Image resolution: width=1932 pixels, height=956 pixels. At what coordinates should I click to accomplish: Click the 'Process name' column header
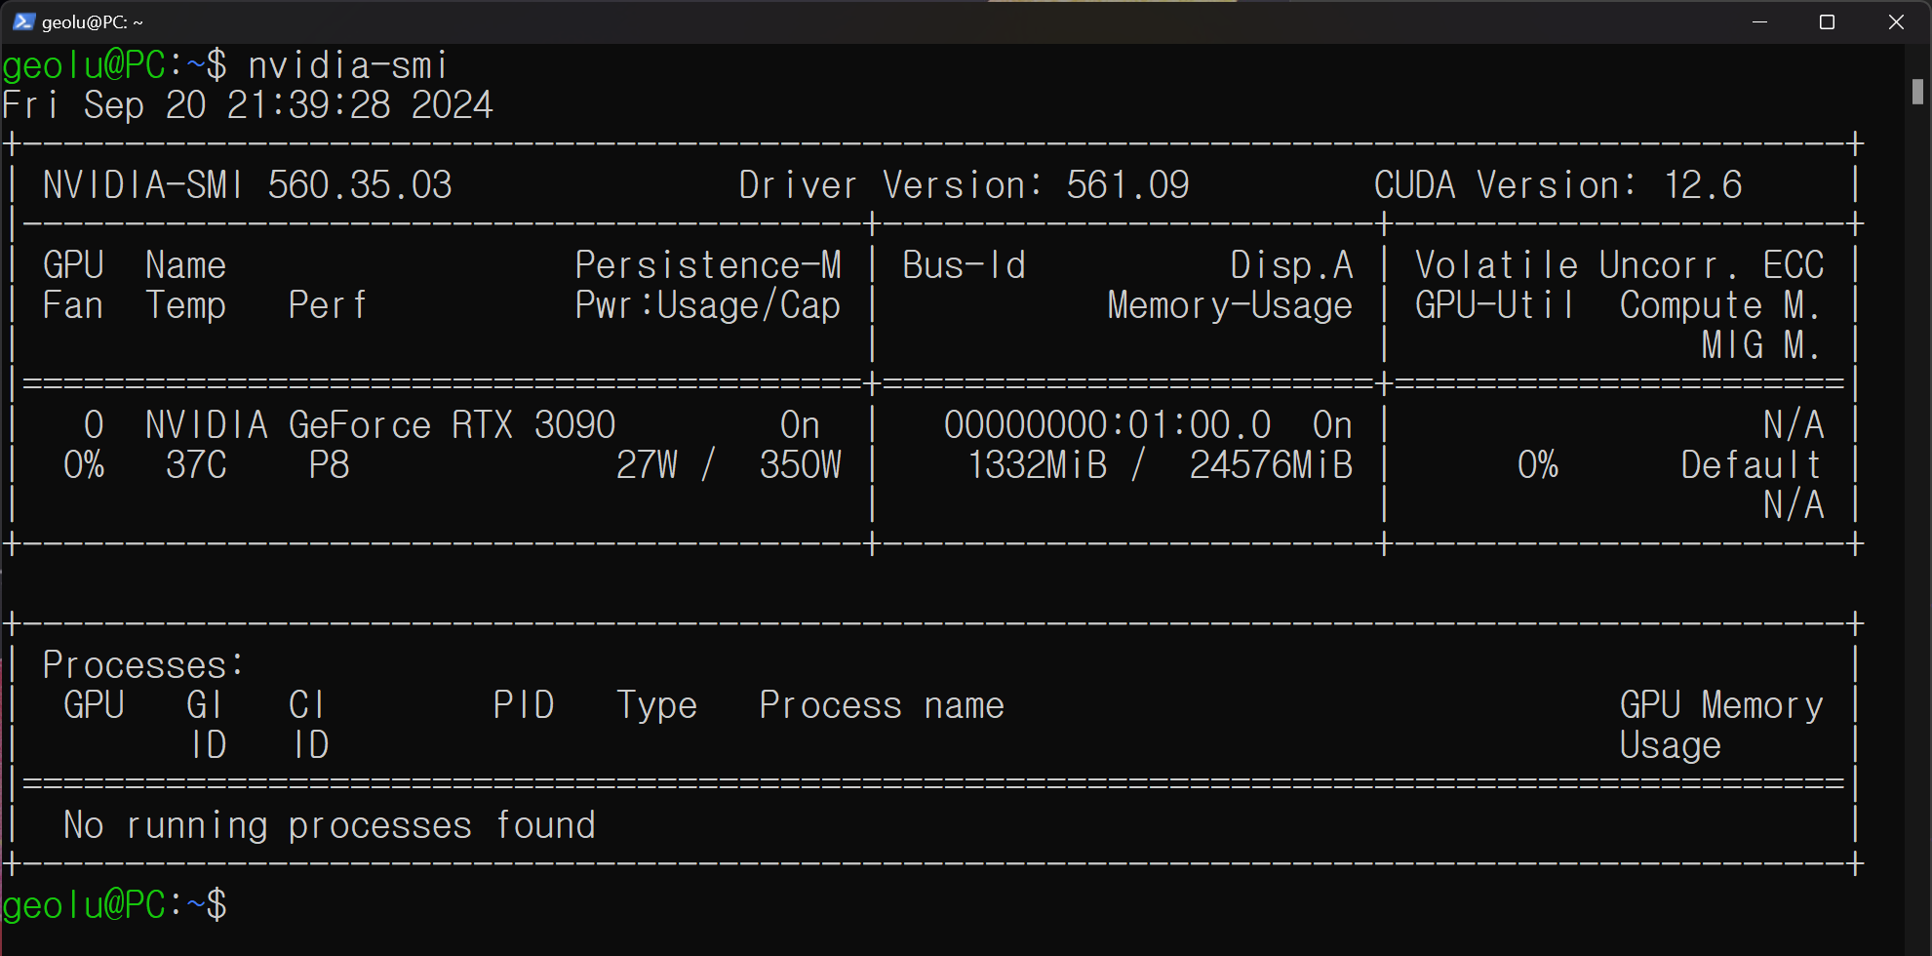tap(882, 705)
